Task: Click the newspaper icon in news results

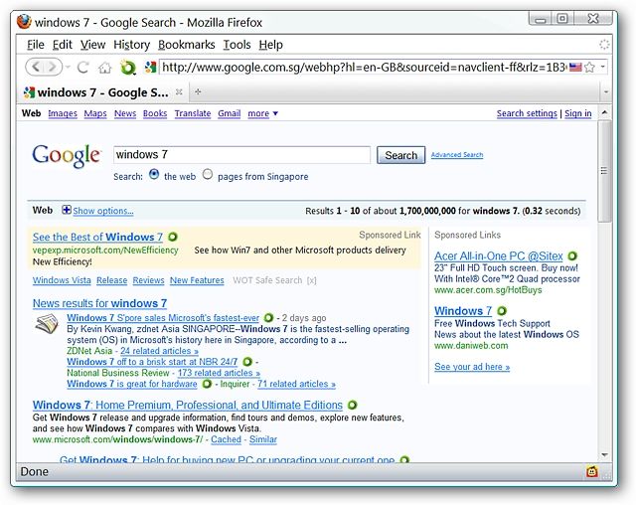Action: point(47,324)
